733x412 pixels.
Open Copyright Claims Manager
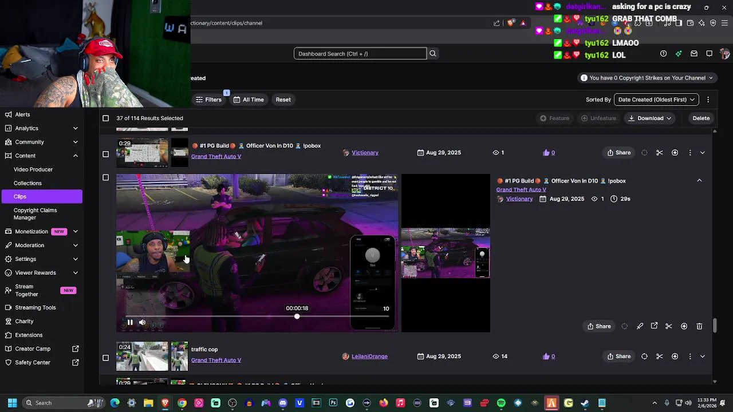[35, 213]
